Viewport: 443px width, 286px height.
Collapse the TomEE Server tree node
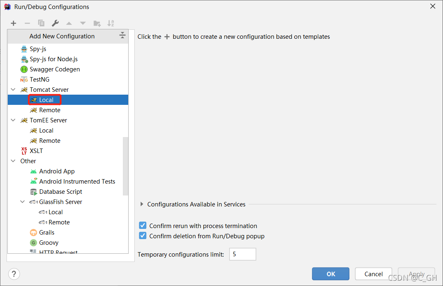point(13,120)
